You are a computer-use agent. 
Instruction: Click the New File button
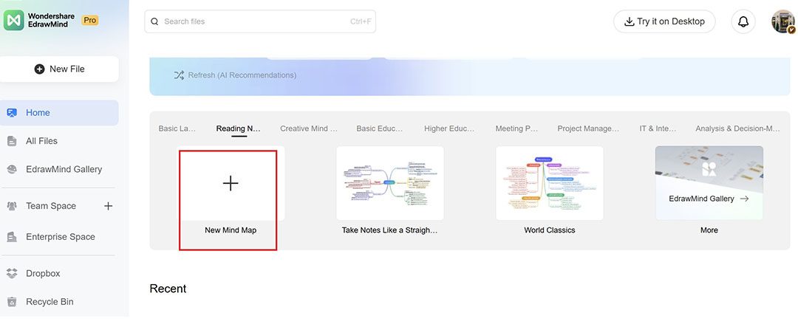coord(59,69)
